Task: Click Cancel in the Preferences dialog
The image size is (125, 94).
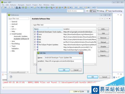Action: [x=104, y=77]
